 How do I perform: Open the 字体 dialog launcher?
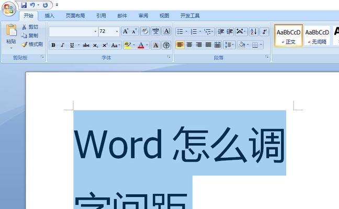[168, 57]
